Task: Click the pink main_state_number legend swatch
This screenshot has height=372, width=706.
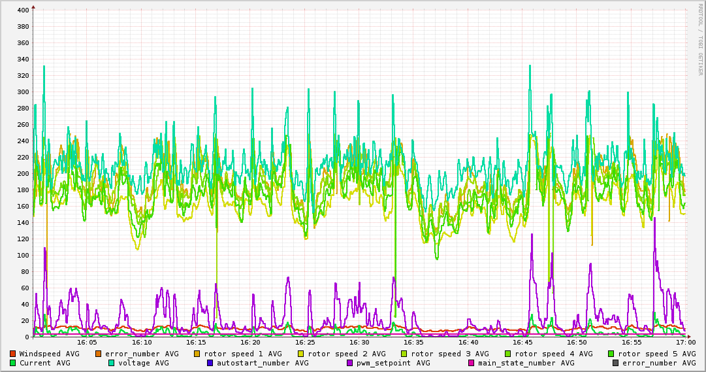Action: (x=472, y=363)
